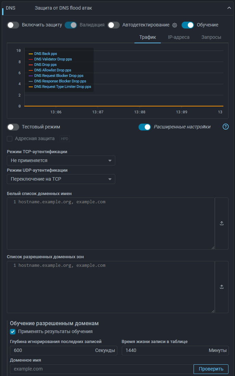Open autodetection settings gear icon

pyautogui.click(x=174, y=25)
